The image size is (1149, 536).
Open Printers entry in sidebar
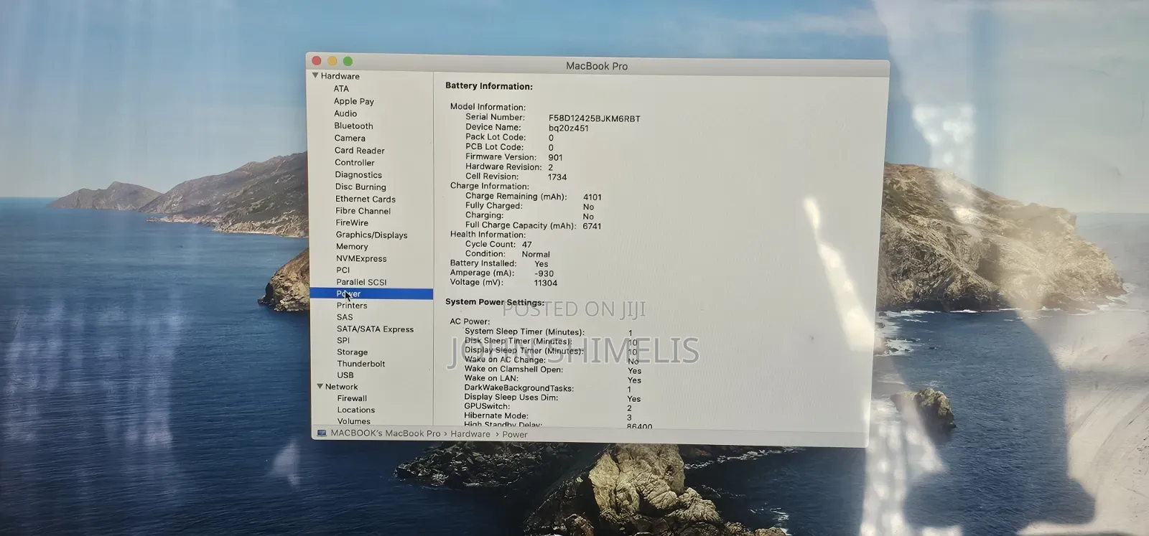pos(352,306)
